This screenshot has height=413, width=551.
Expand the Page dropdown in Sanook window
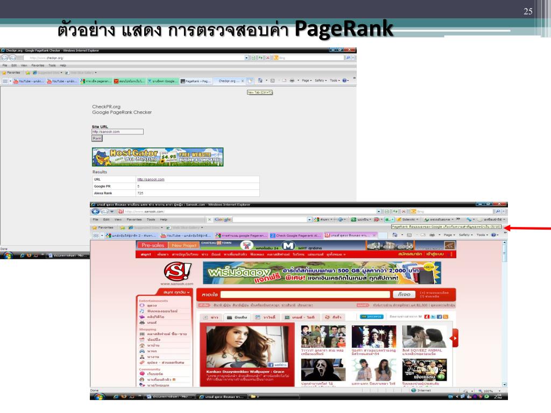coord(449,235)
